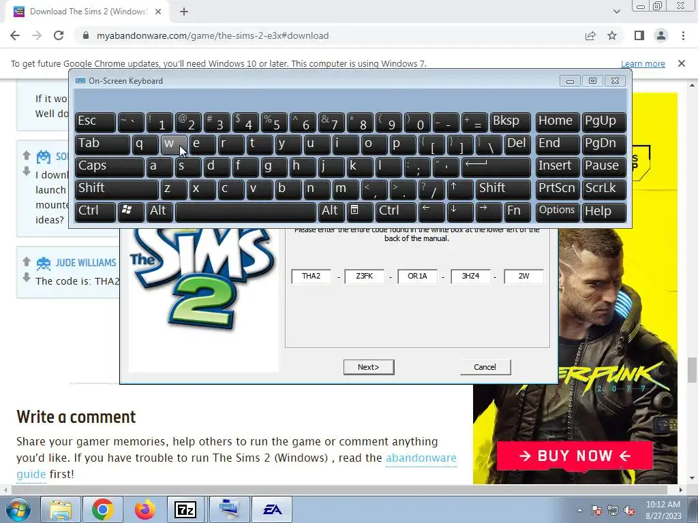Switch to the EA installer taskbar icon
698x523 pixels.
coord(272,509)
